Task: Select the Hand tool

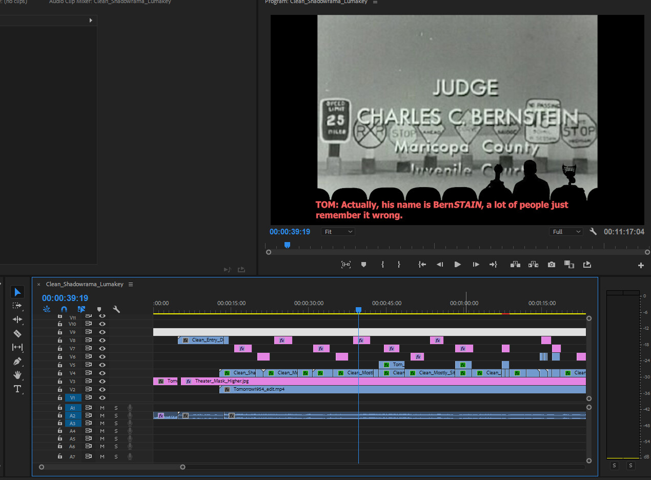Action: pos(17,375)
